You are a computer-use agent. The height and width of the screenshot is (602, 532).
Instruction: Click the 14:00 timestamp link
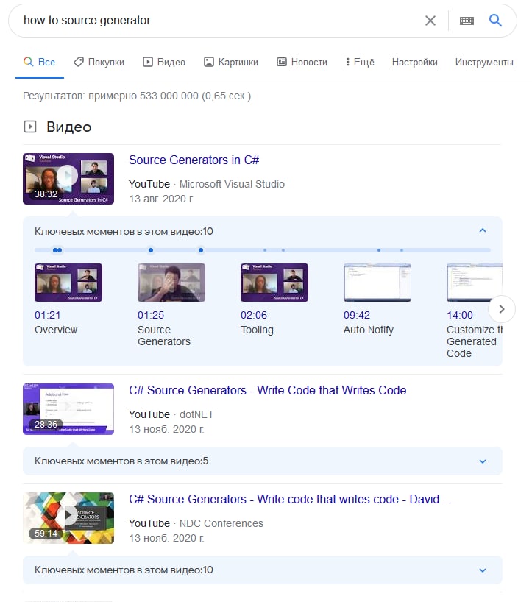tap(460, 315)
